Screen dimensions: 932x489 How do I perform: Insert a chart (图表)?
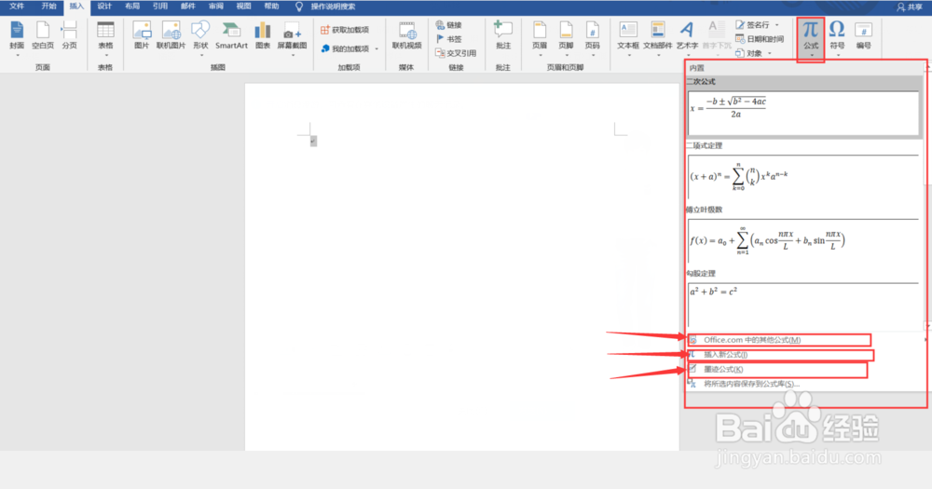tap(263, 35)
